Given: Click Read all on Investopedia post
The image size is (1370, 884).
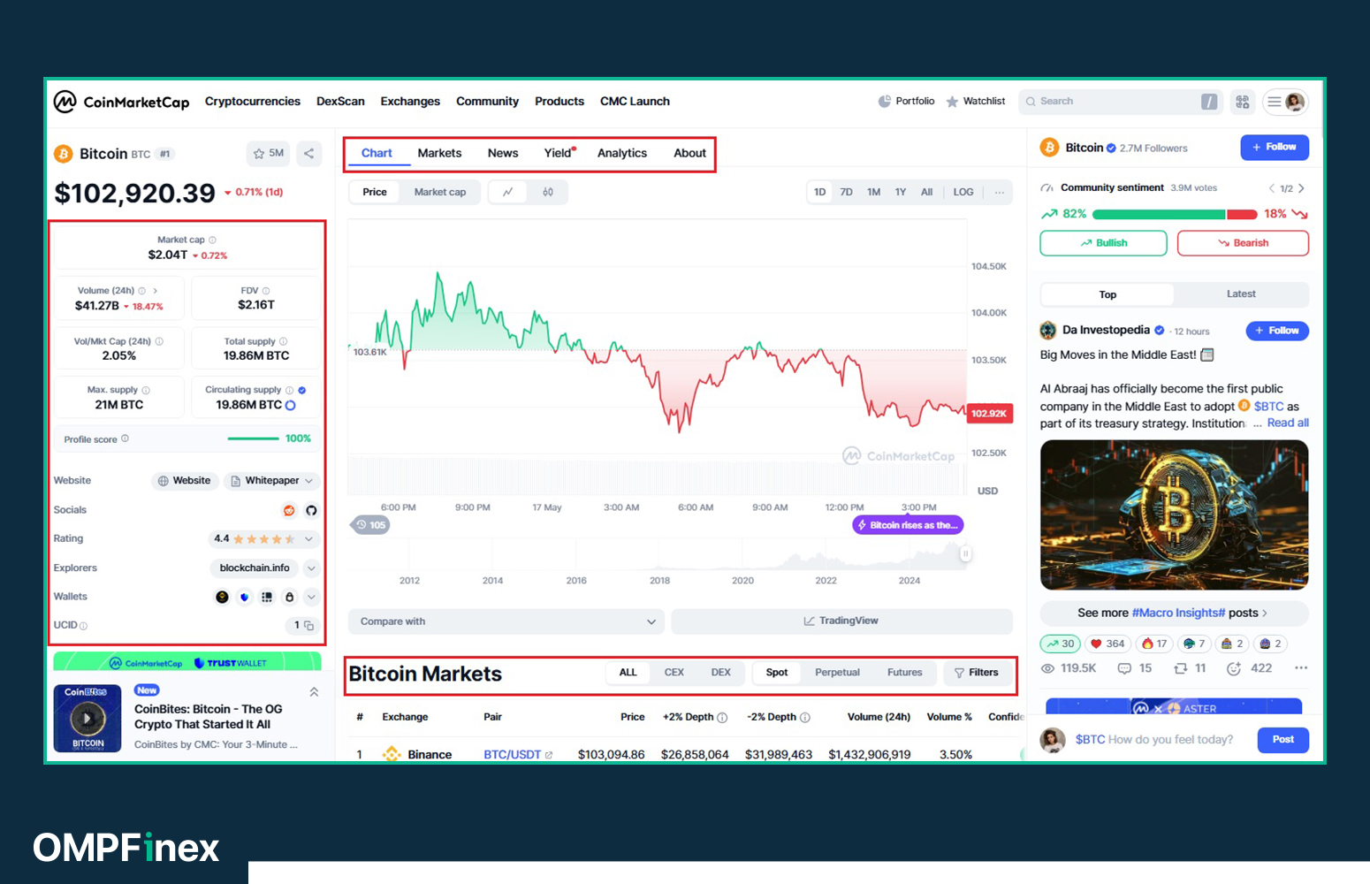Looking at the screenshot, I should [1288, 423].
